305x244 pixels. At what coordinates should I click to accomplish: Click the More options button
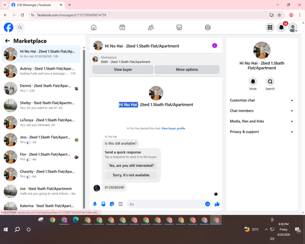tap(187, 70)
